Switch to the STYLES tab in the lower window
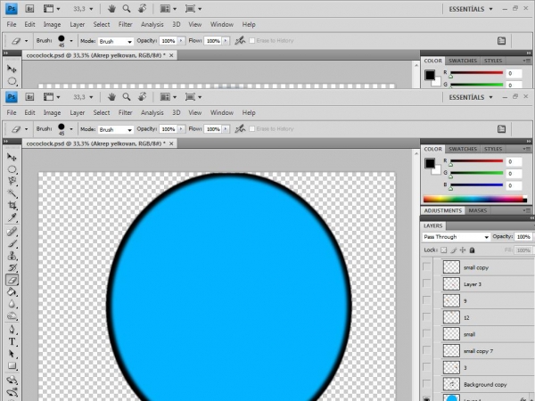This screenshot has height=401, width=535. pos(493,149)
